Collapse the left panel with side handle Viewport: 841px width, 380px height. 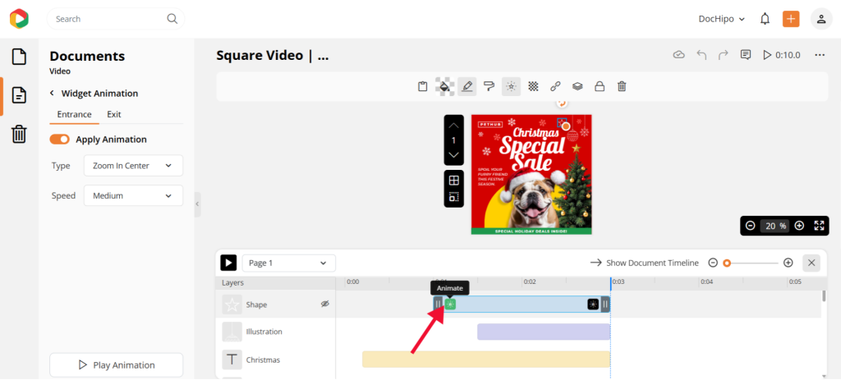pos(197,204)
